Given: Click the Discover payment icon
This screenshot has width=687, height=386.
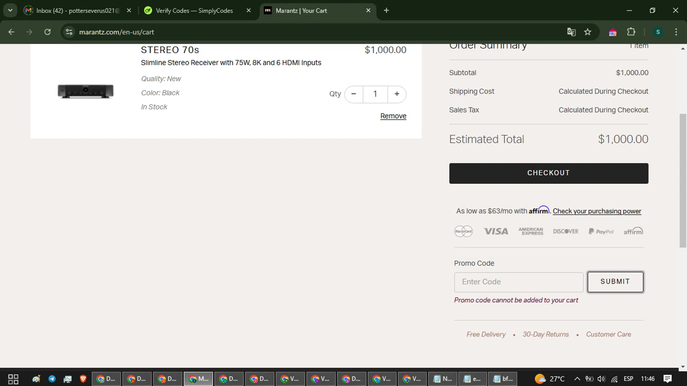Looking at the screenshot, I should (x=566, y=231).
